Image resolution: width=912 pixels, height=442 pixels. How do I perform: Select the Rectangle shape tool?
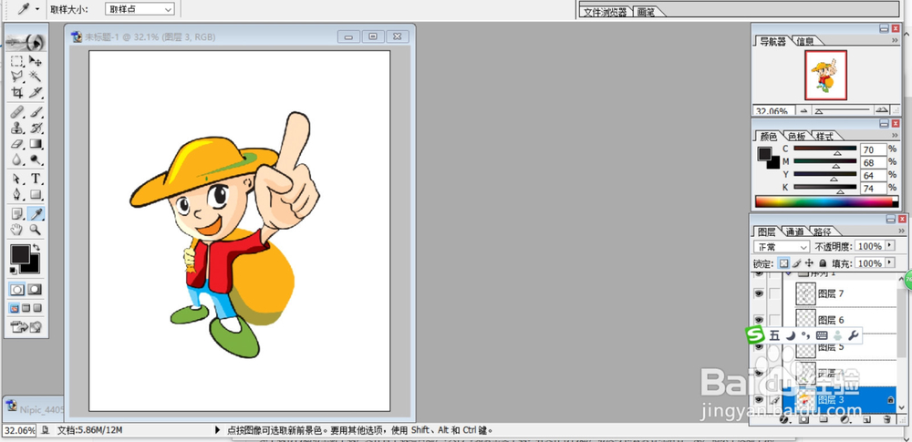tap(36, 194)
